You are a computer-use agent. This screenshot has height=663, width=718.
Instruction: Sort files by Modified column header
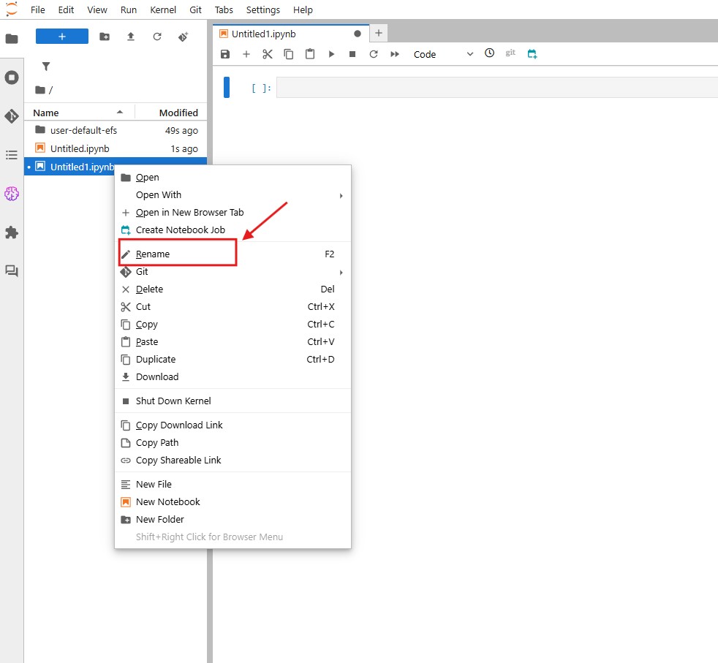coord(178,113)
